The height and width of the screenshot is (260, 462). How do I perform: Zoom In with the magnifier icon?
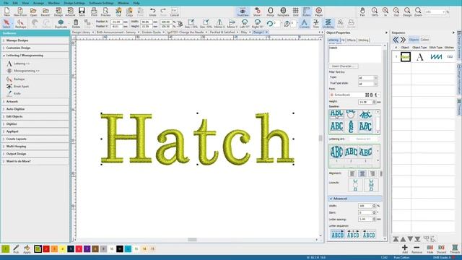point(385,12)
